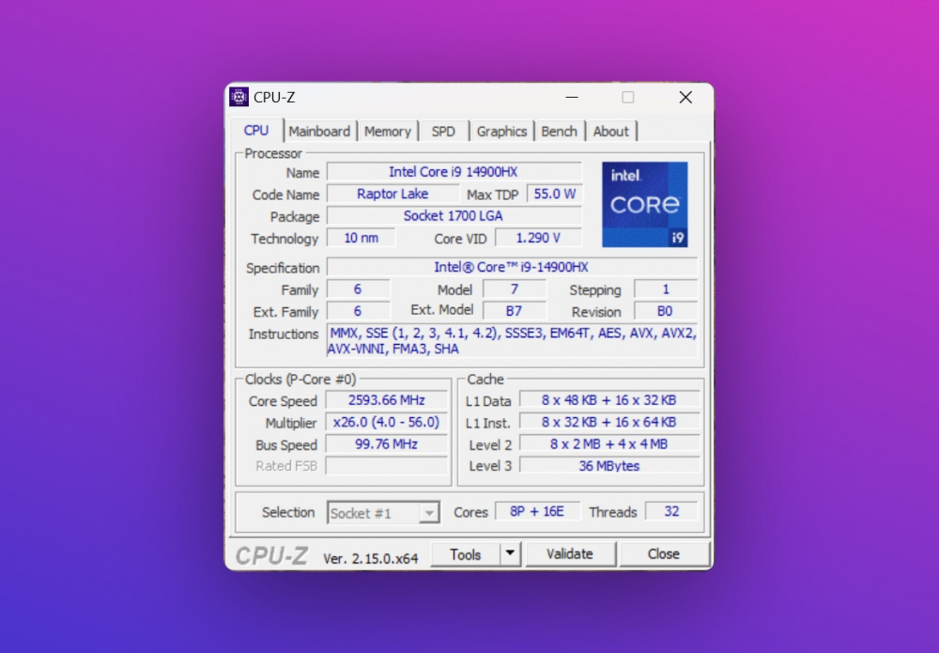The height and width of the screenshot is (653, 939).
Task: Maximize the CPU-Z window
Action: tap(628, 98)
